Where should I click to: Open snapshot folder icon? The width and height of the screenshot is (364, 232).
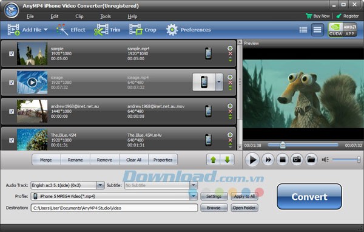click(311, 160)
